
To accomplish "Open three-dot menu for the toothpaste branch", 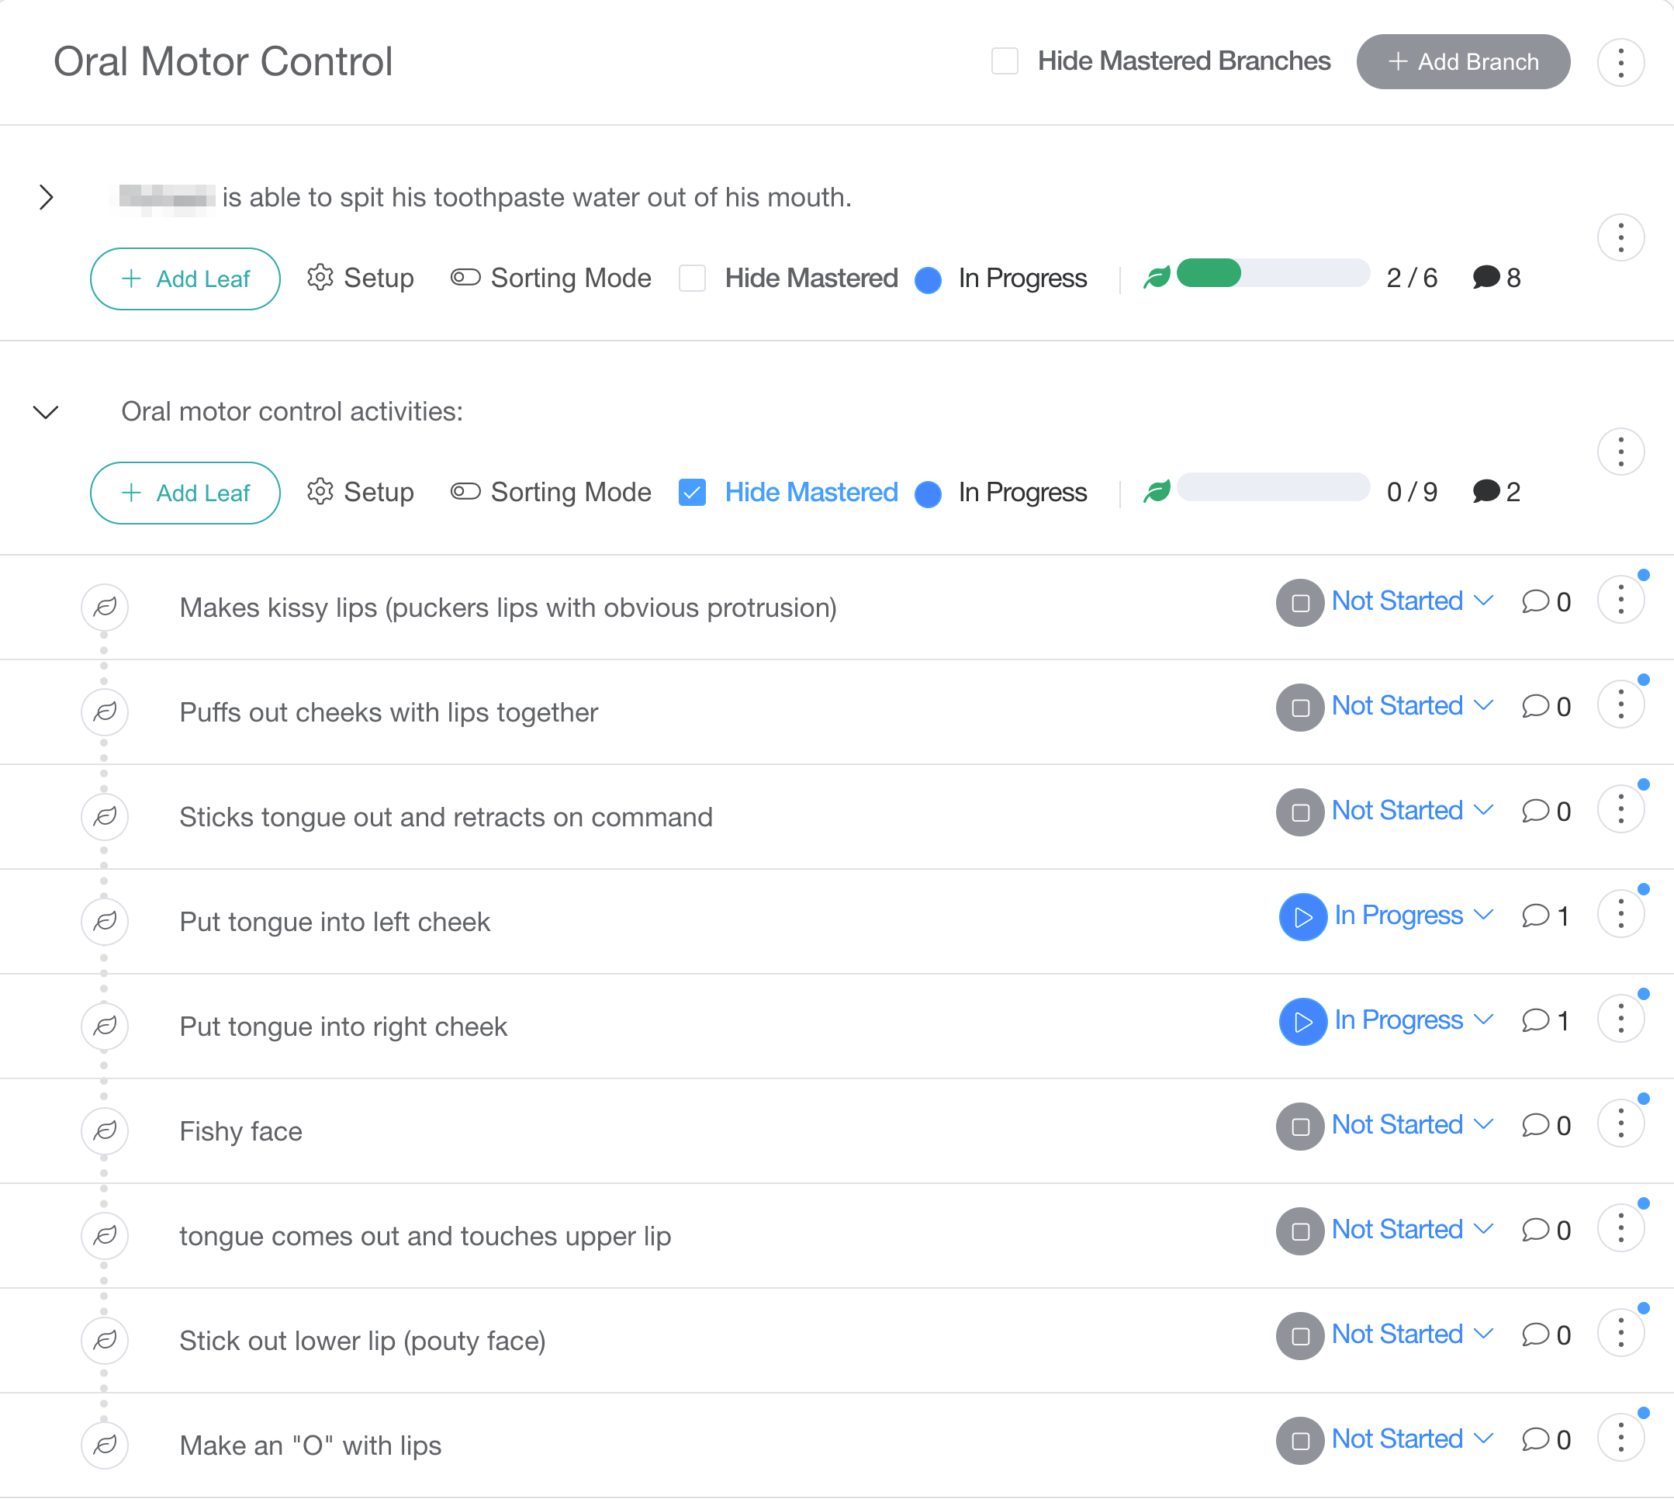I will tap(1620, 238).
